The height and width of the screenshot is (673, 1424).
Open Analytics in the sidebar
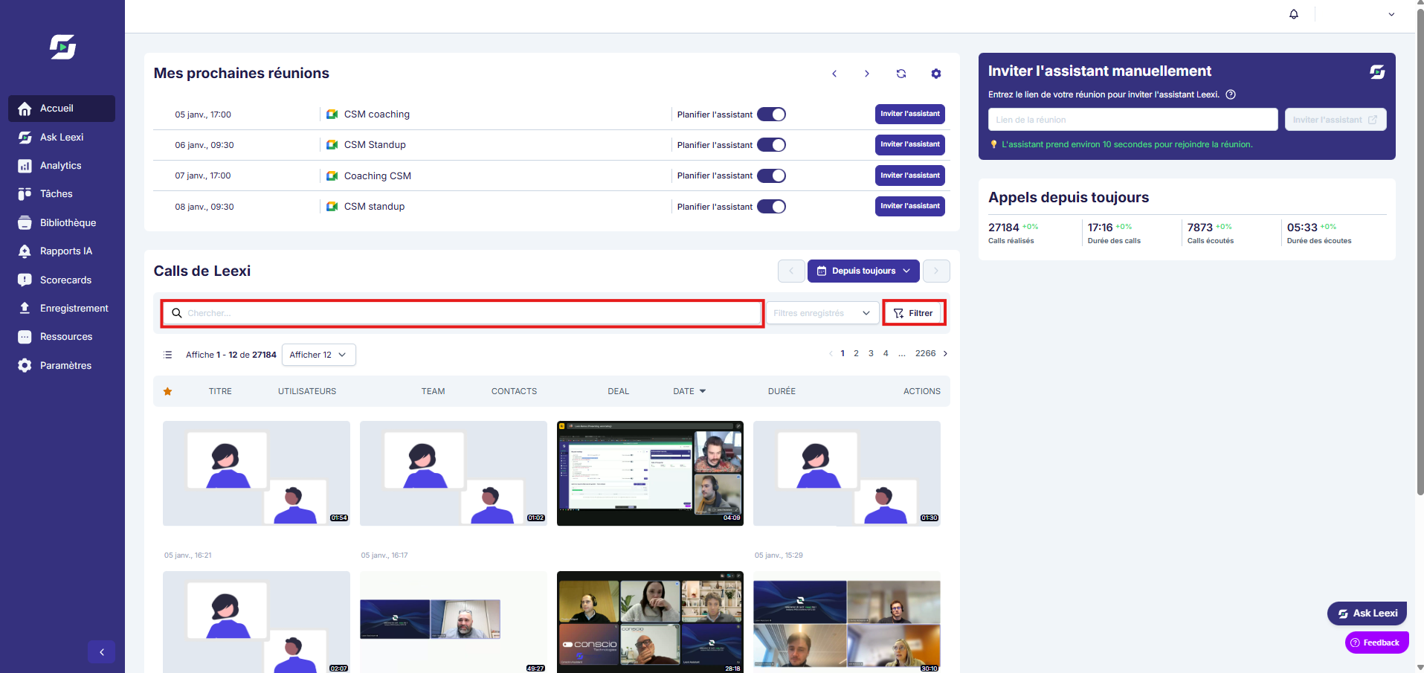[61, 166]
